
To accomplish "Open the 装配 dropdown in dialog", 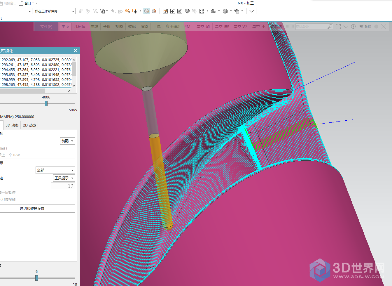I will coord(67,141).
